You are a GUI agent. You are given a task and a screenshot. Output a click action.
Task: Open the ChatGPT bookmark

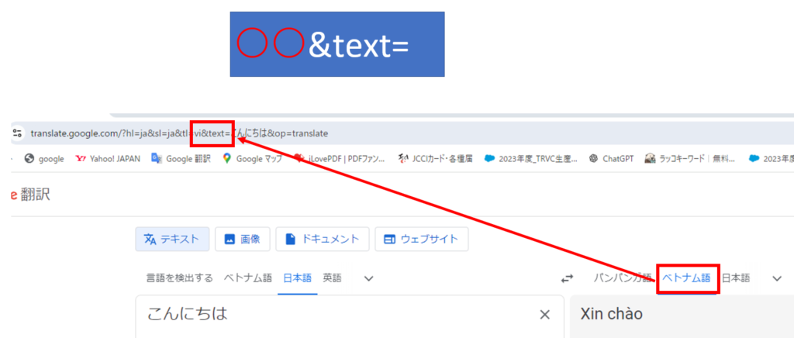tap(611, 159)
